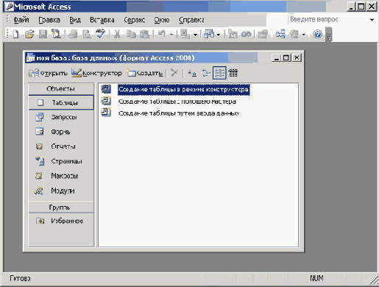Click the blue Help question mark icon
Viewport: 379px width, 287px height.
coord(318,34)
